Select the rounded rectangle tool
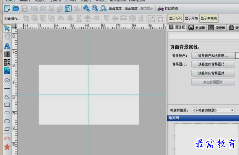The height and width of the screenshot is (155, 239). [x=7, y=113]
